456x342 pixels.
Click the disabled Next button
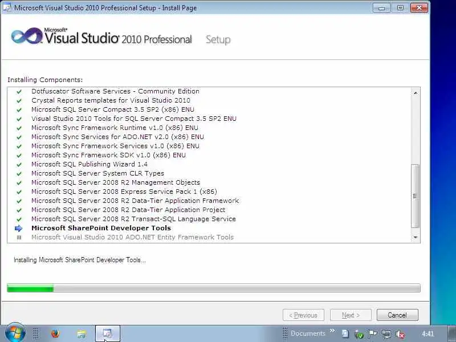[351, 315]
